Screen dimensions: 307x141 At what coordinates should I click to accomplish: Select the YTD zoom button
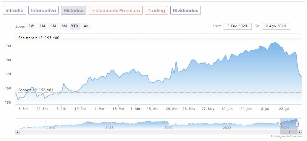click(75, 26)
